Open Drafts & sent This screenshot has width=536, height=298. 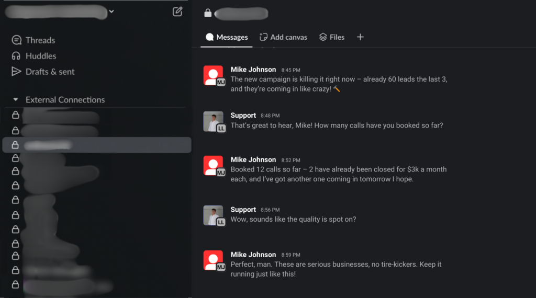(50, 72)
